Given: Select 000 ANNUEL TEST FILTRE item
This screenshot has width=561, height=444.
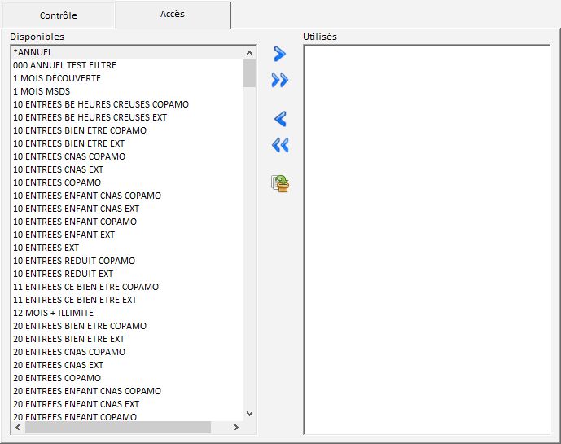Looking at the screenshot, I should (x=65, y=65).
